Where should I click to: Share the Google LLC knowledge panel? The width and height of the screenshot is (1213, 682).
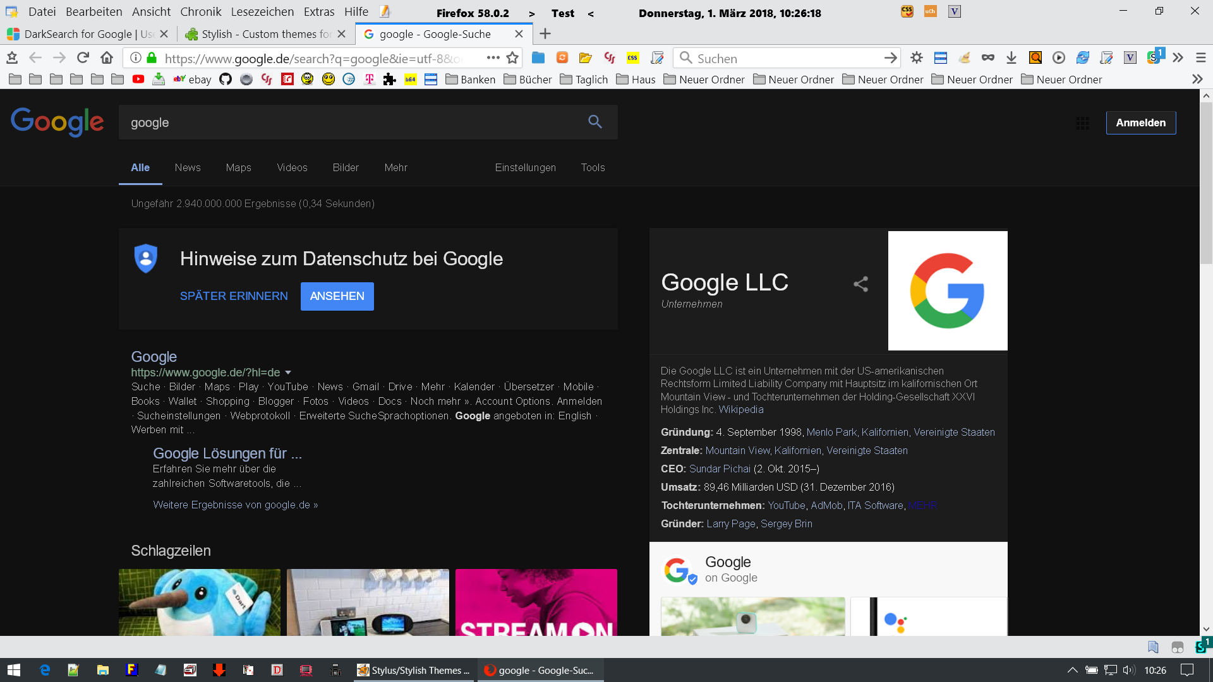[x=860, y=284]
